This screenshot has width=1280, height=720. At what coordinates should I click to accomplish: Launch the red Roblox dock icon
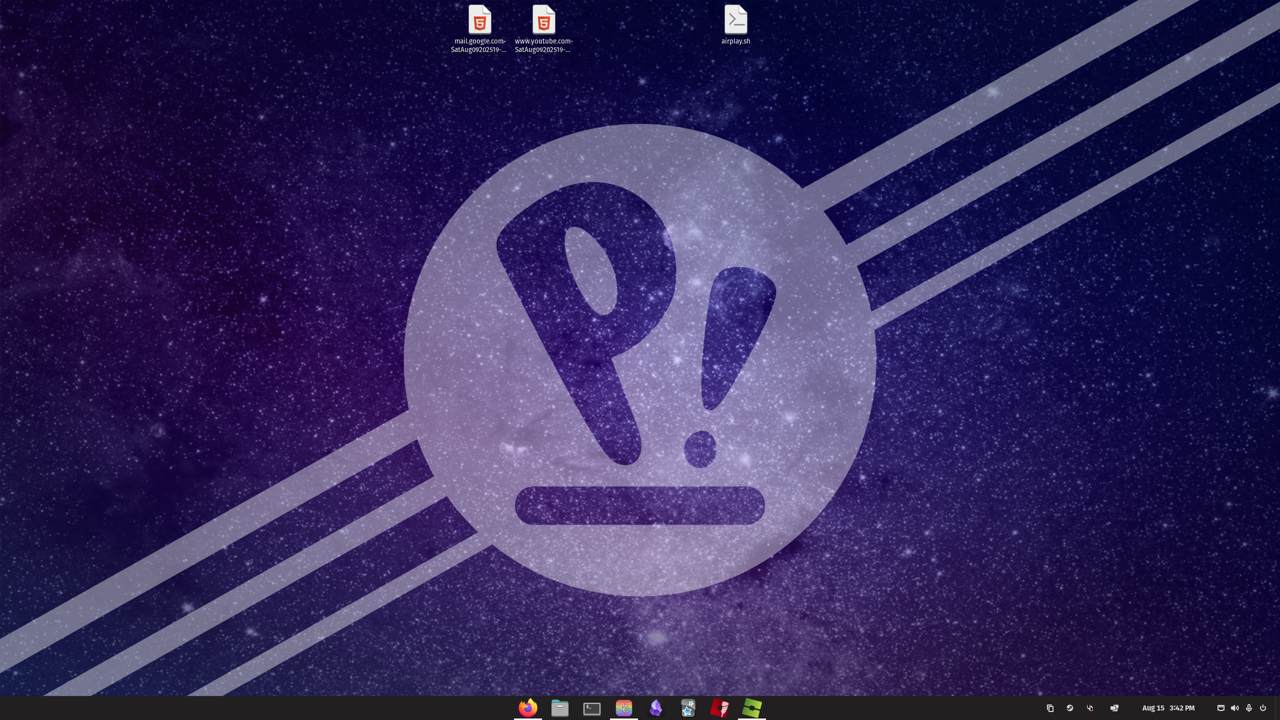[x=719, y=708]
